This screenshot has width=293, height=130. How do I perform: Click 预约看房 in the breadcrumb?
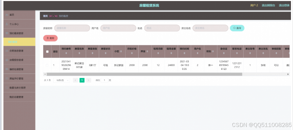63,16
